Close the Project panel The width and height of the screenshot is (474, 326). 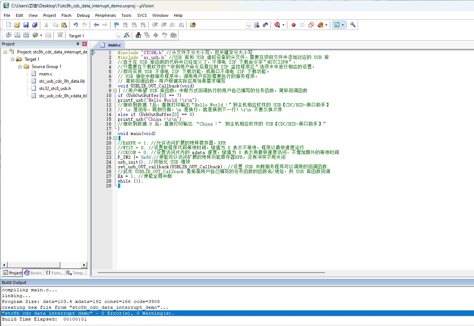(85, 44)
